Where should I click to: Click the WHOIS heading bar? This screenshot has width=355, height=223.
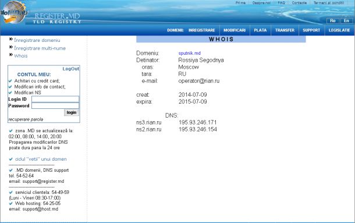click(221, 39)
